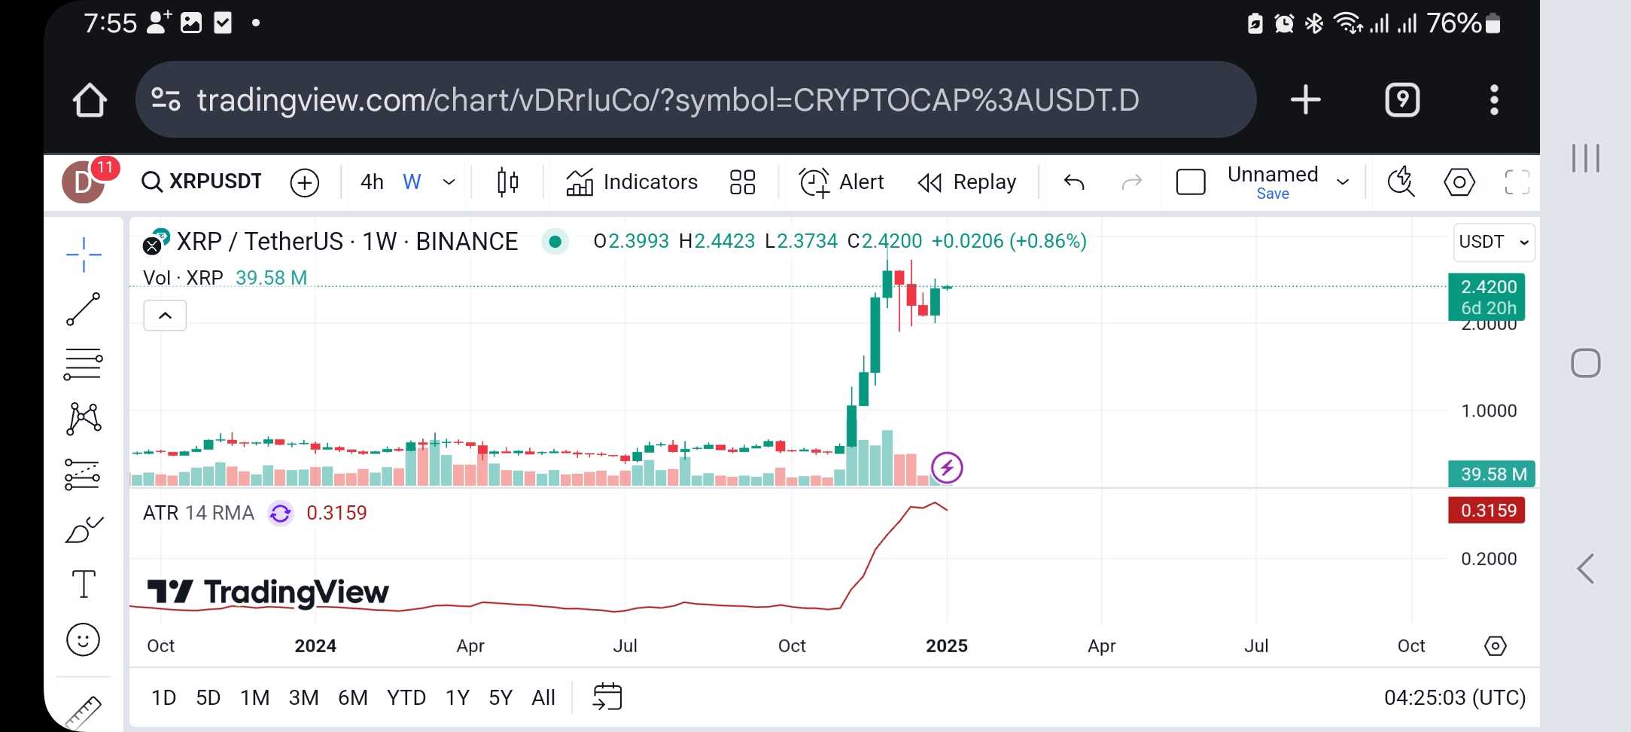The width and height of the screenshot is (1631, 732).
Task: Set chart range to 5D
Action: click(x=208, y=698)
